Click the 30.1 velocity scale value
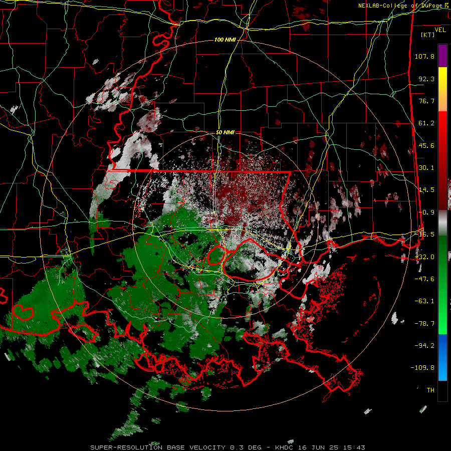The width and height of the screenshot is (451, 451). [x=426, y=168]
